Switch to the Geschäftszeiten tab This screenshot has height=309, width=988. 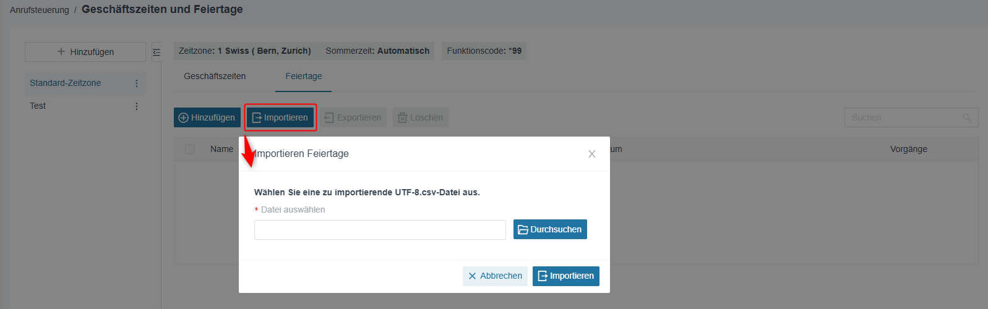pyautogui.click(x=215, y=76)
